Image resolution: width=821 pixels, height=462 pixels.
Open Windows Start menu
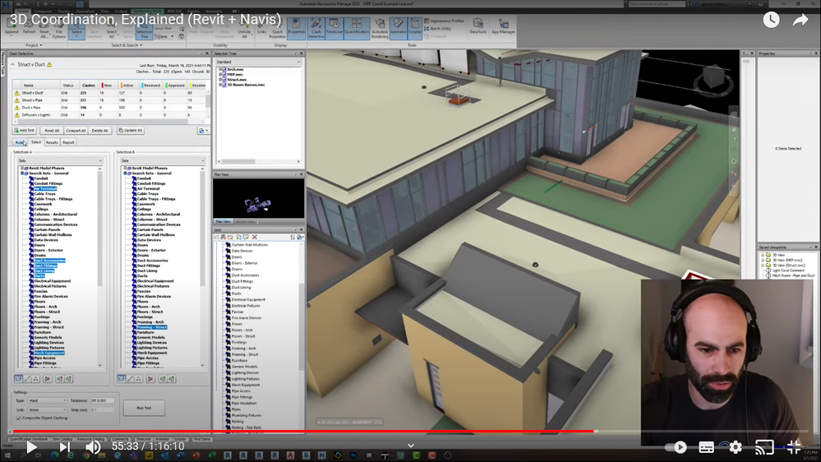coord(7,455)
